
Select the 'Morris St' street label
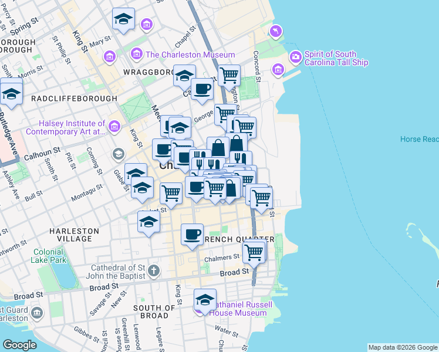[x=31, y=72]
